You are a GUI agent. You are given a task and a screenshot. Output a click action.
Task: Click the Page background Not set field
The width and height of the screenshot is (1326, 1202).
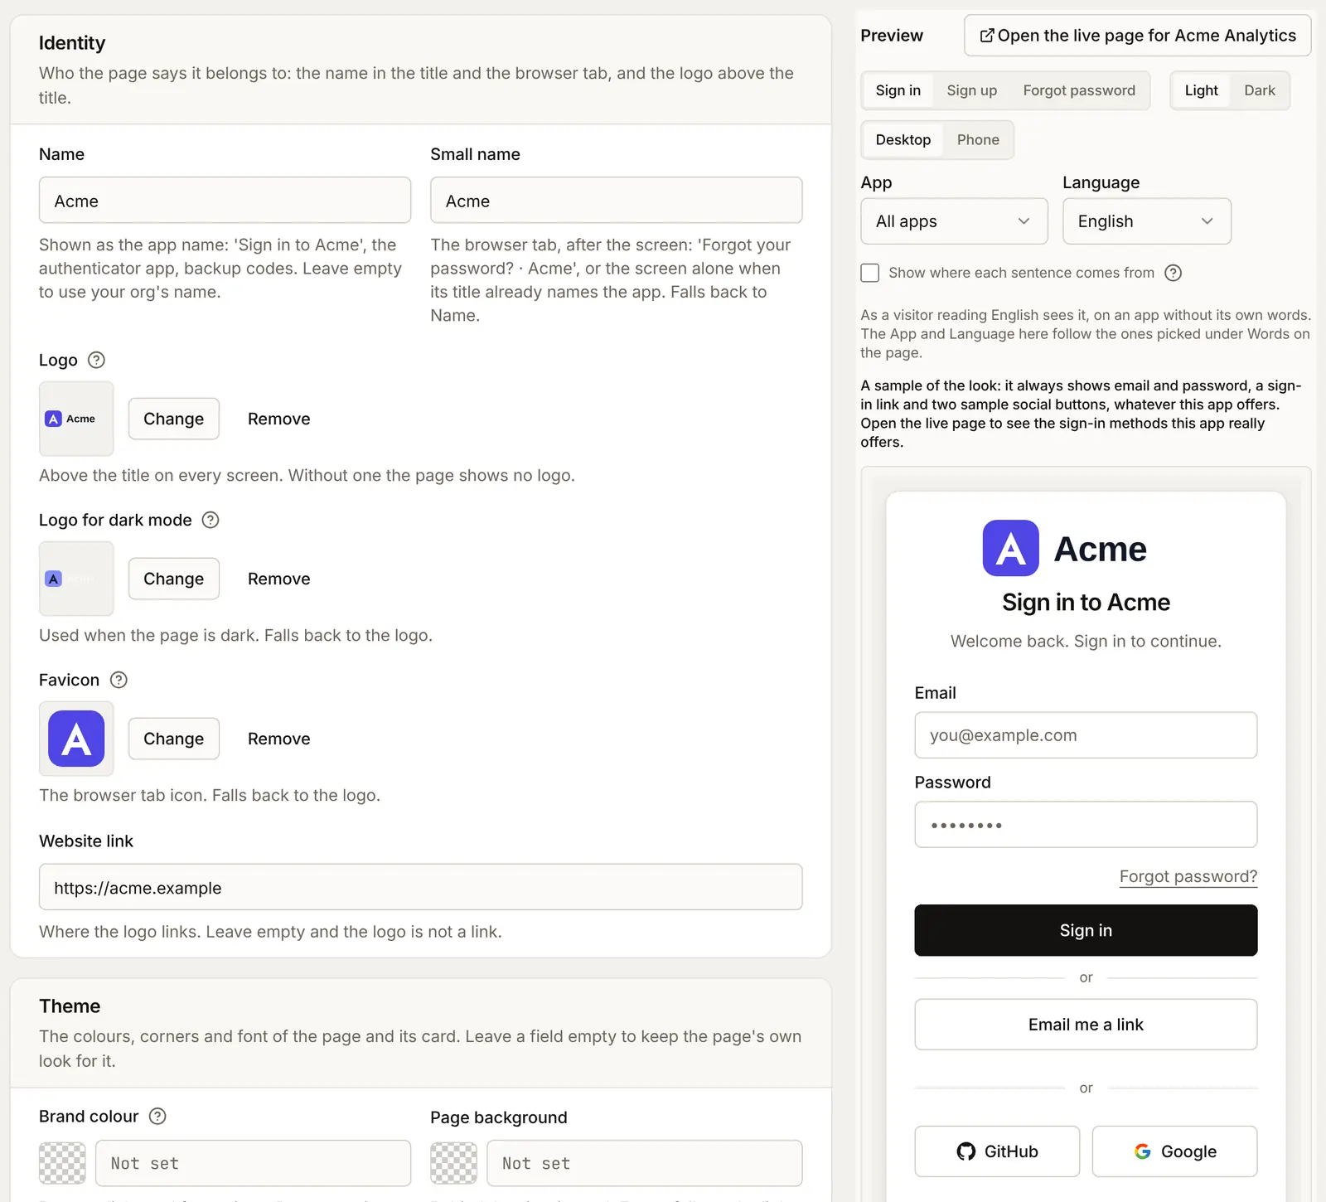click(x=644, y=1163)
